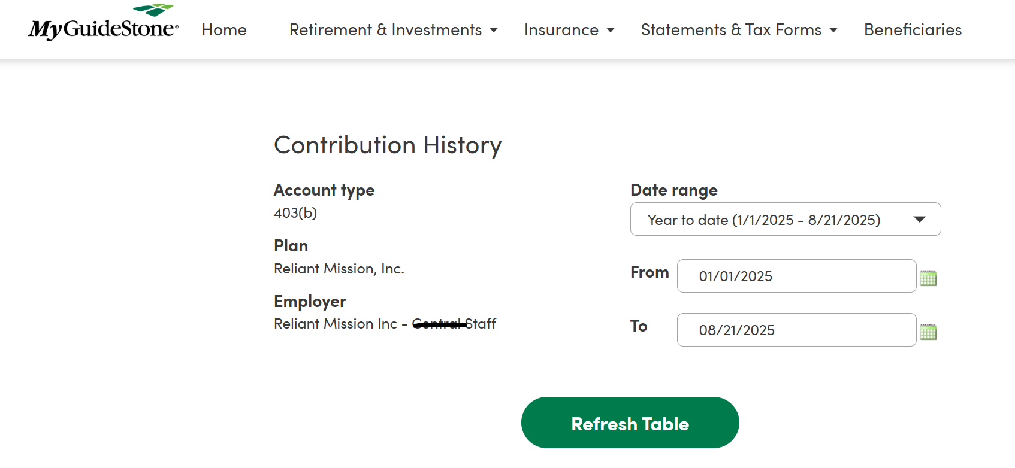The height and width of the screenshot is (468, 1015).
Task: Click the employer name under Employer
Action: (x=385, y=324)
